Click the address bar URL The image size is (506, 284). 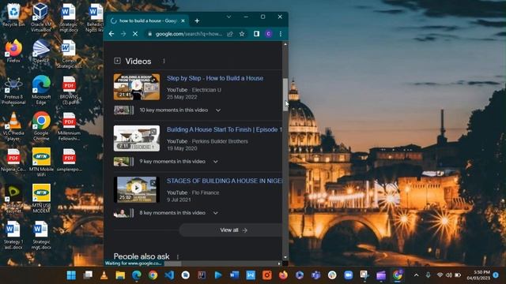click(188, 34)
